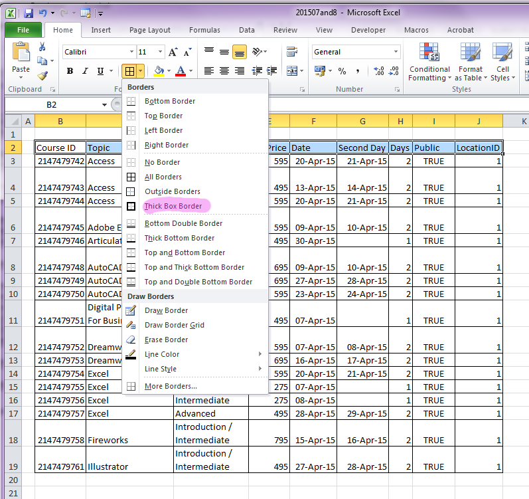Choose Draw Border Grid option
This screenshot has width=529, height=499.
[194, 325]
